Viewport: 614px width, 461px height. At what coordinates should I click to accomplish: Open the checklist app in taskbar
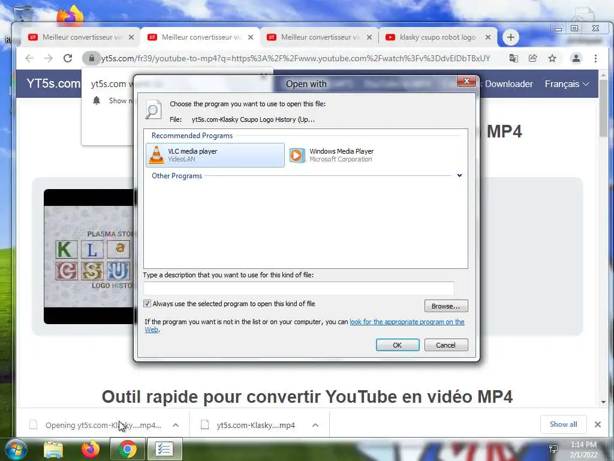pyautogui.click(x=165, y=449)
